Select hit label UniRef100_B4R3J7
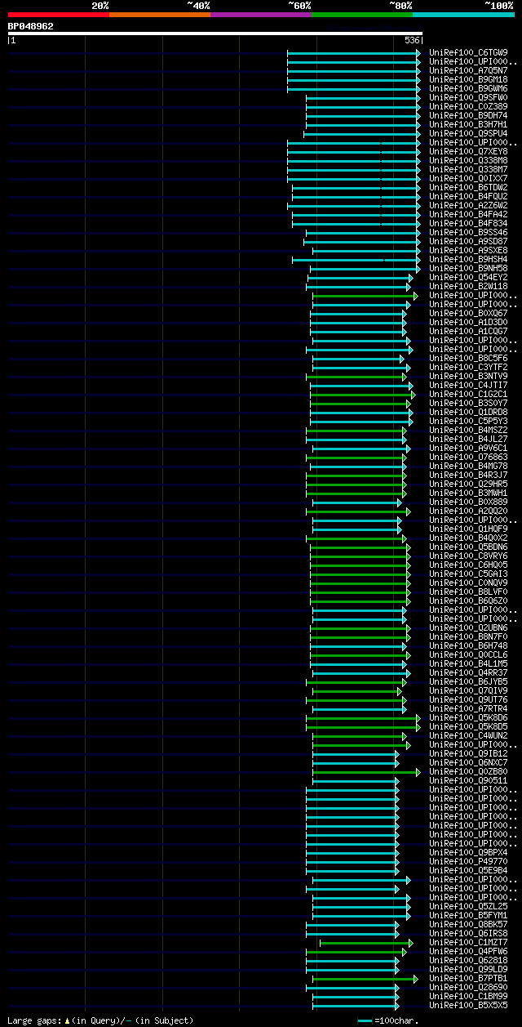522x1027 pixels. click(x=469, y=476)
